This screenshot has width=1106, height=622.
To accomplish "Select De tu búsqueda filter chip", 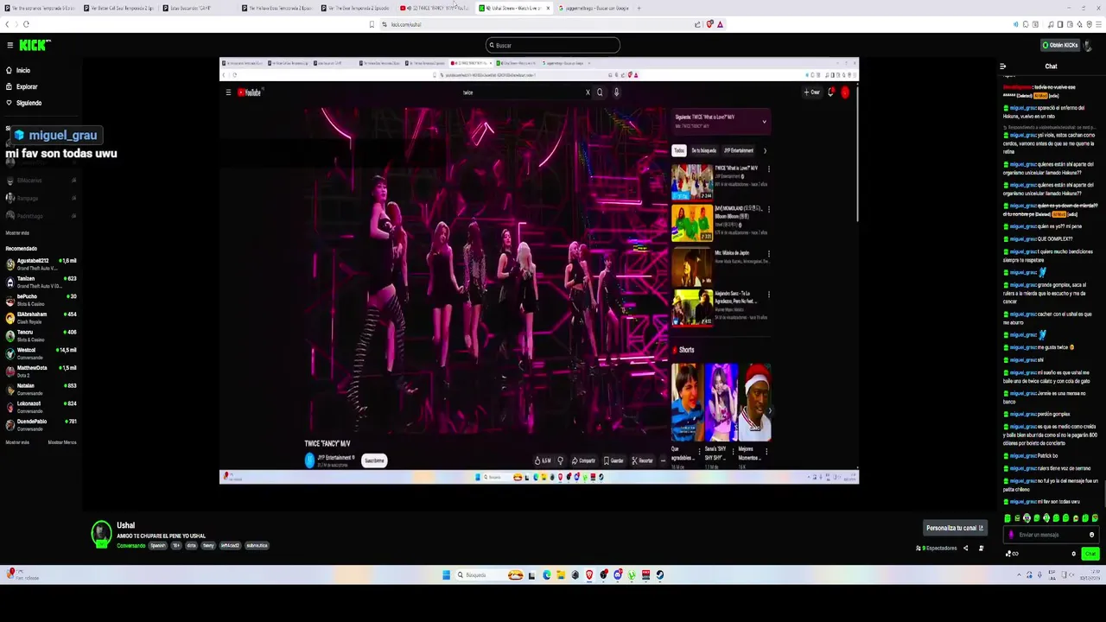I will click(x=703, y=150).
